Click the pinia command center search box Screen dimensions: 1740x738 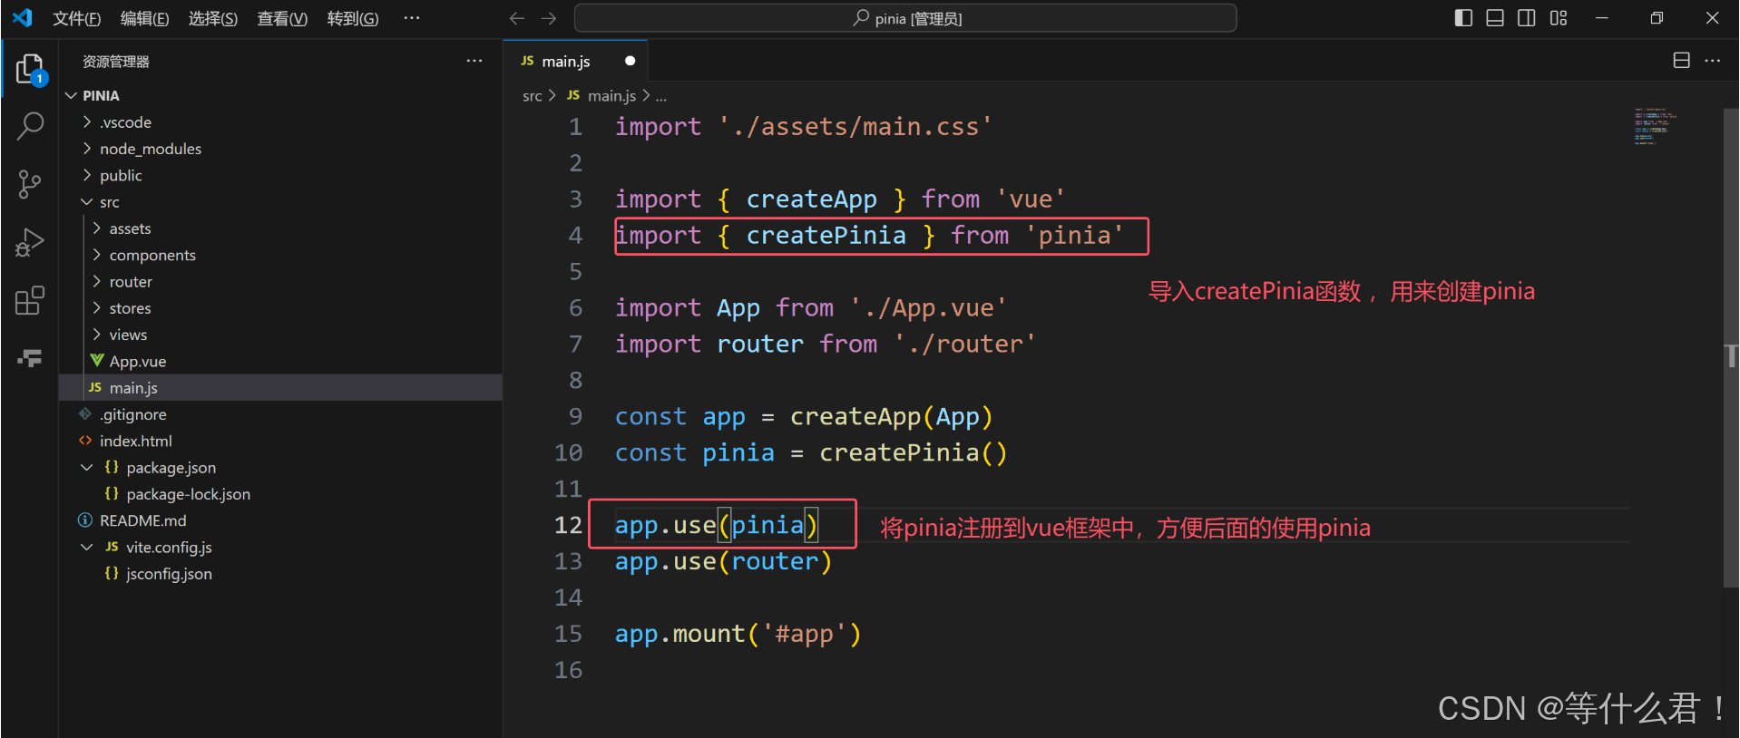905,18
